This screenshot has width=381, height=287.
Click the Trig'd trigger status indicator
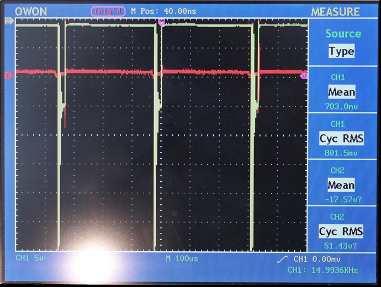pyautogui.click(x=109, y=12)
